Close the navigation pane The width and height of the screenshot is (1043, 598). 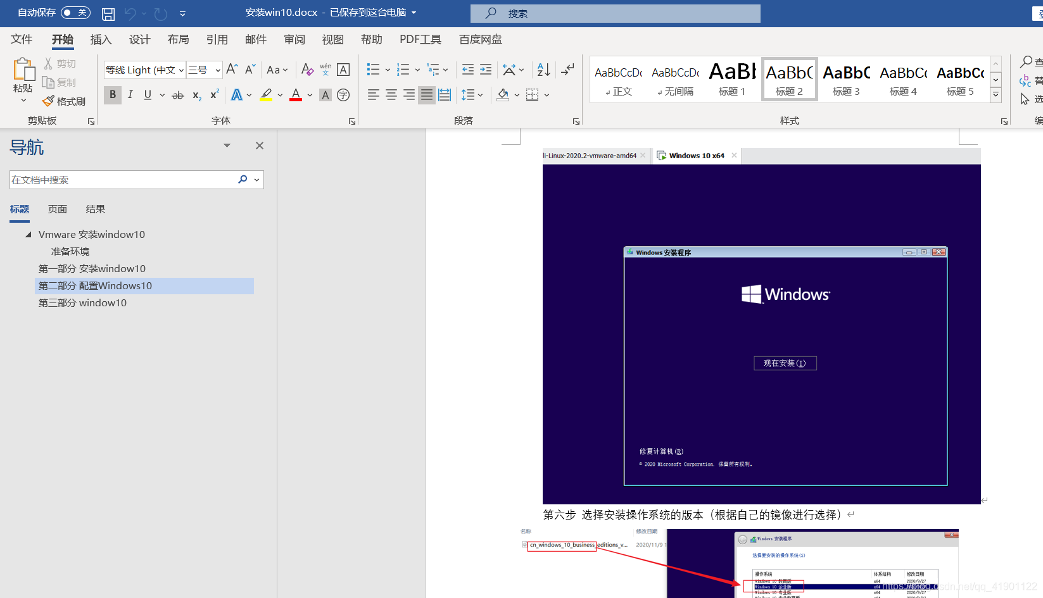pyautogui.click(x=260, y=146)
